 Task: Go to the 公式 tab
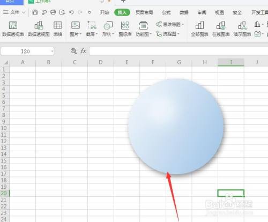[166, 12]
